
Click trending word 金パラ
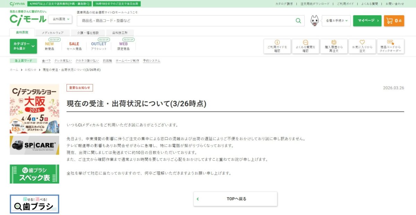(46, 61)
